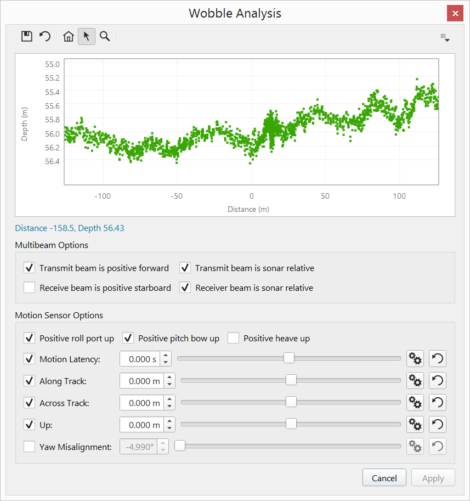The image size is (470, 501).
Task: Click the Save icon in toolbar
Action: click(x=26, y=37)
